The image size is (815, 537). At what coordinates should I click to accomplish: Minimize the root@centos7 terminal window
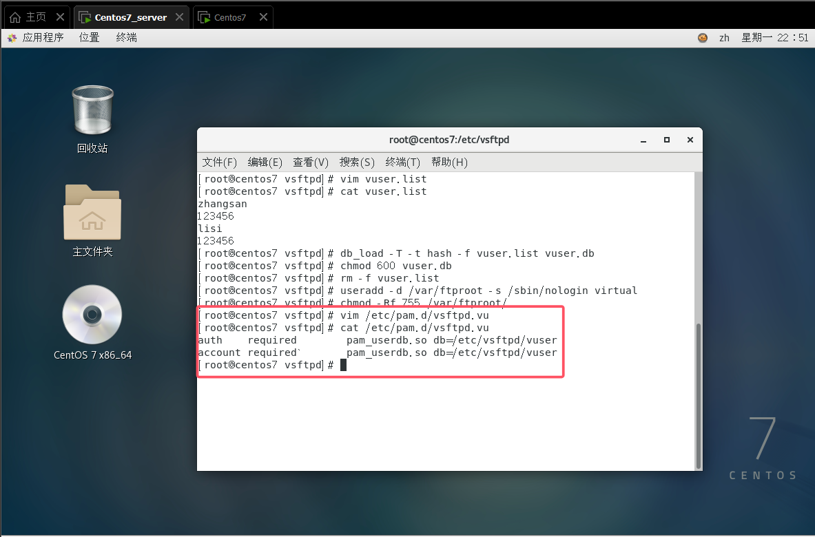point(643,140)
